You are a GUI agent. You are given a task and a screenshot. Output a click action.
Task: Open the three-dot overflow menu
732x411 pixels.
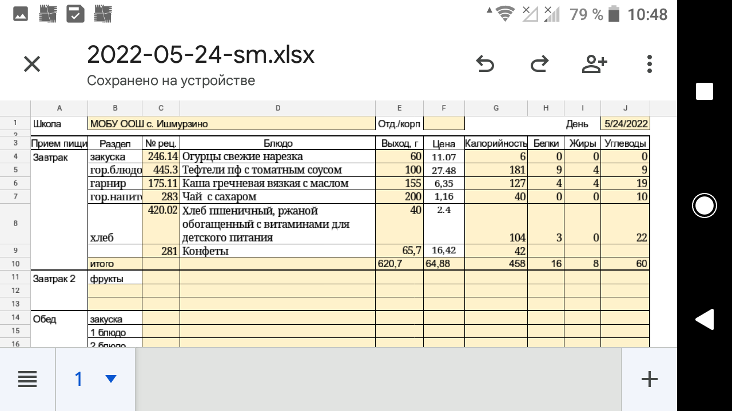tap(649, 64)
